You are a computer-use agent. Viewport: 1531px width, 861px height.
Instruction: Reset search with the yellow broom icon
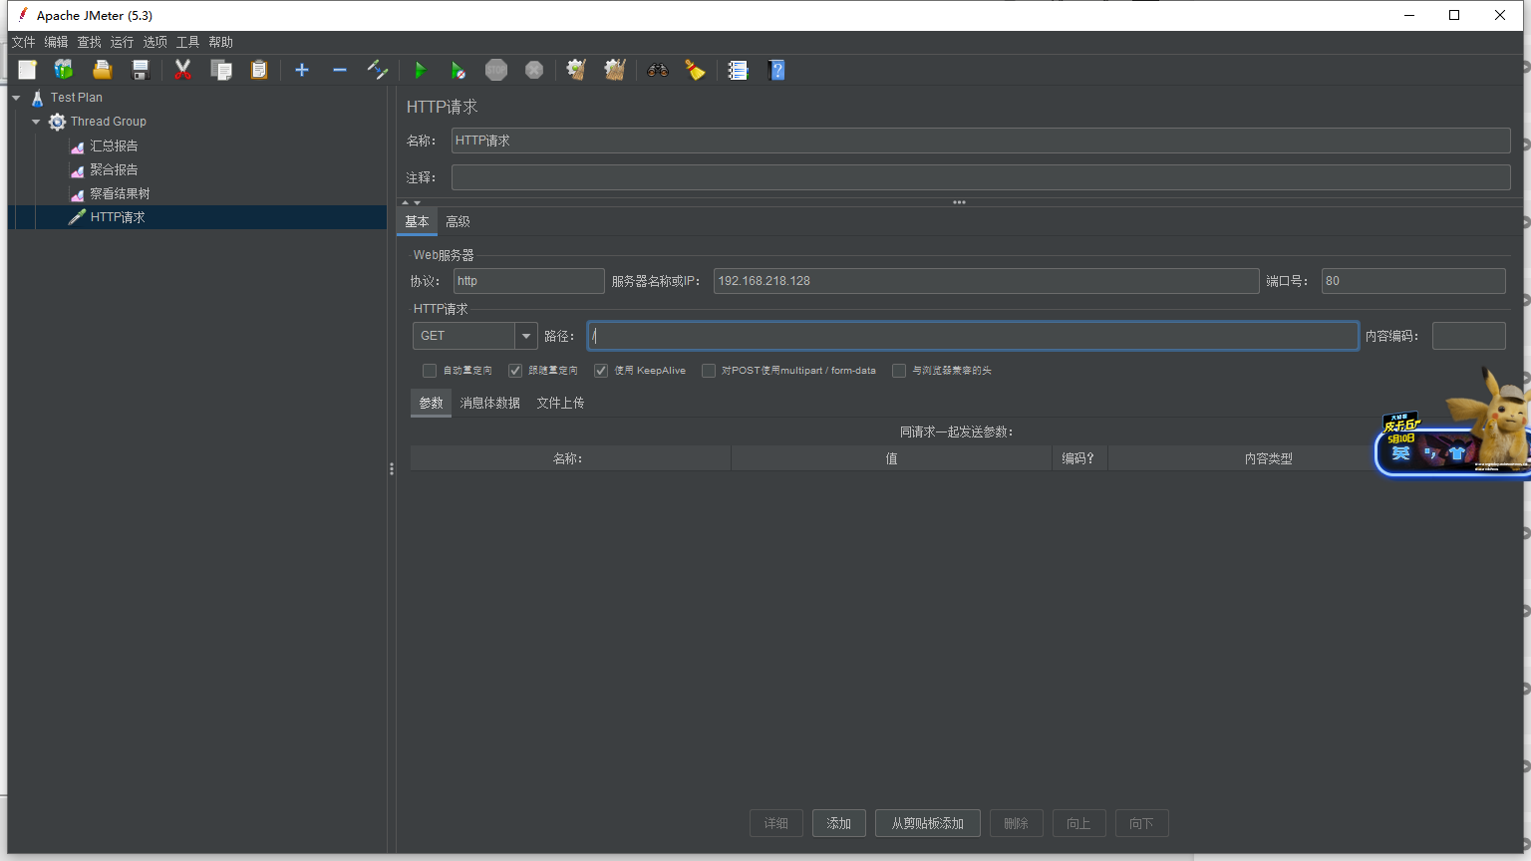pyautogui.click(x=695, y=70)
